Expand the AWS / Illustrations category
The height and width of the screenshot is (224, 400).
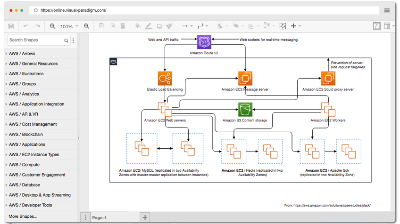pyautogui.click(x=41, y=74)
